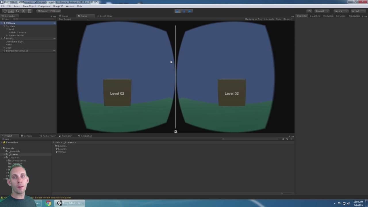368x207 pixels.
Task: Select the Hand tool in the toolbar
Action: [5, 11]
